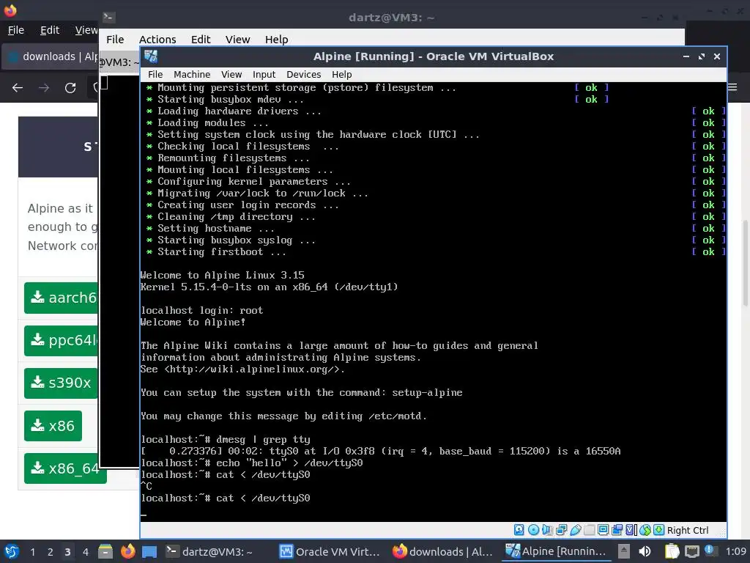Click the update notifier tray icon
Viewport: 750px width, 563px height.
point(710,551)
